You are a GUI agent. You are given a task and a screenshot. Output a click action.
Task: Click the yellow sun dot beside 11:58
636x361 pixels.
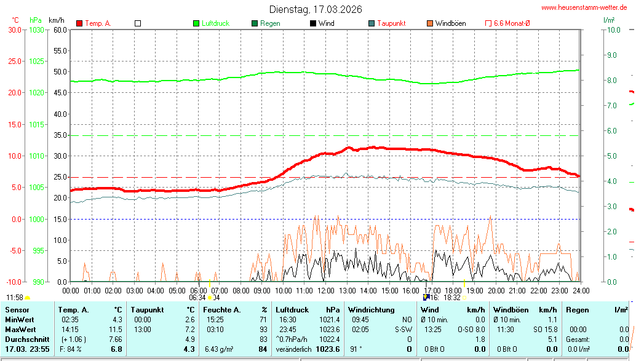point(27,298)
